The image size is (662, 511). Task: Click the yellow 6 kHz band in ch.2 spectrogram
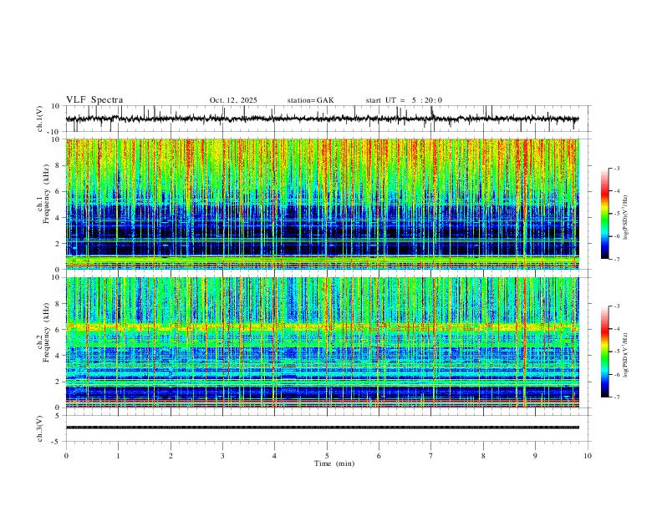click(x=323, y=326)
